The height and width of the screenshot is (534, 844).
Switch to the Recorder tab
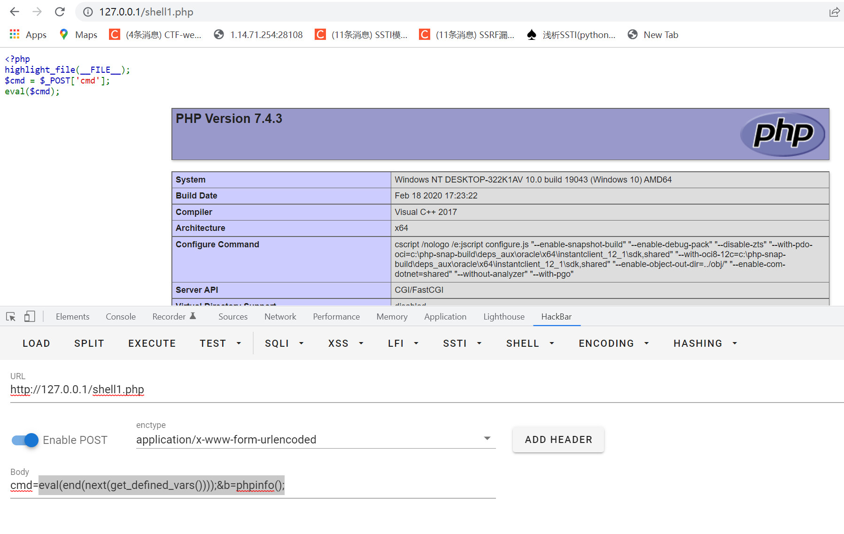pyautogui.click(x=174, y=317)
